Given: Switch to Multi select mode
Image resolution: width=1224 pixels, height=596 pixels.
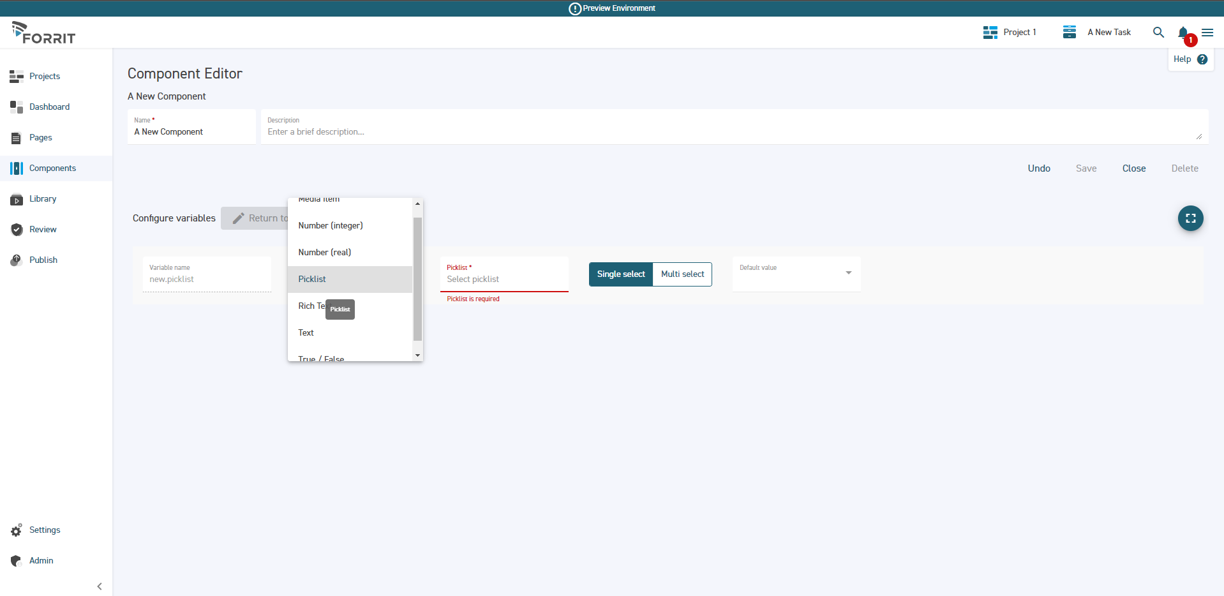Looking at the screenshot, I should point(682,274).
